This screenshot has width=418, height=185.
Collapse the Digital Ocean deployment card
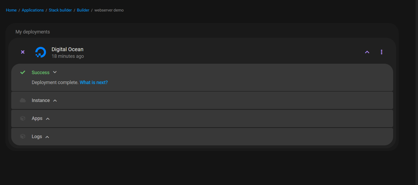(367, 52)
